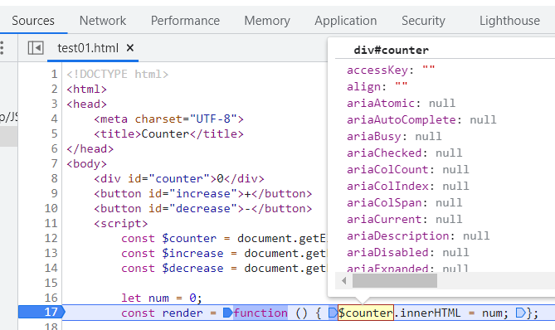The height and width of the screenshot is (330, 555).
Task: Go to the Security tab
Action: tap(423, 21)
